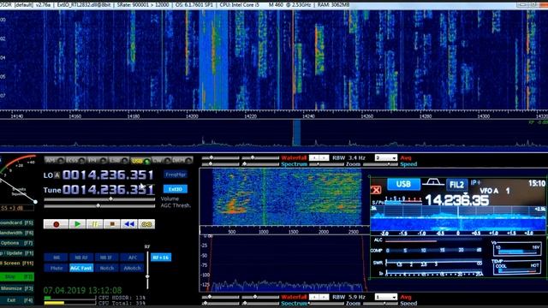
Task: Click the LO frequency display 0014.236.351
Action: tap(108, 175)
